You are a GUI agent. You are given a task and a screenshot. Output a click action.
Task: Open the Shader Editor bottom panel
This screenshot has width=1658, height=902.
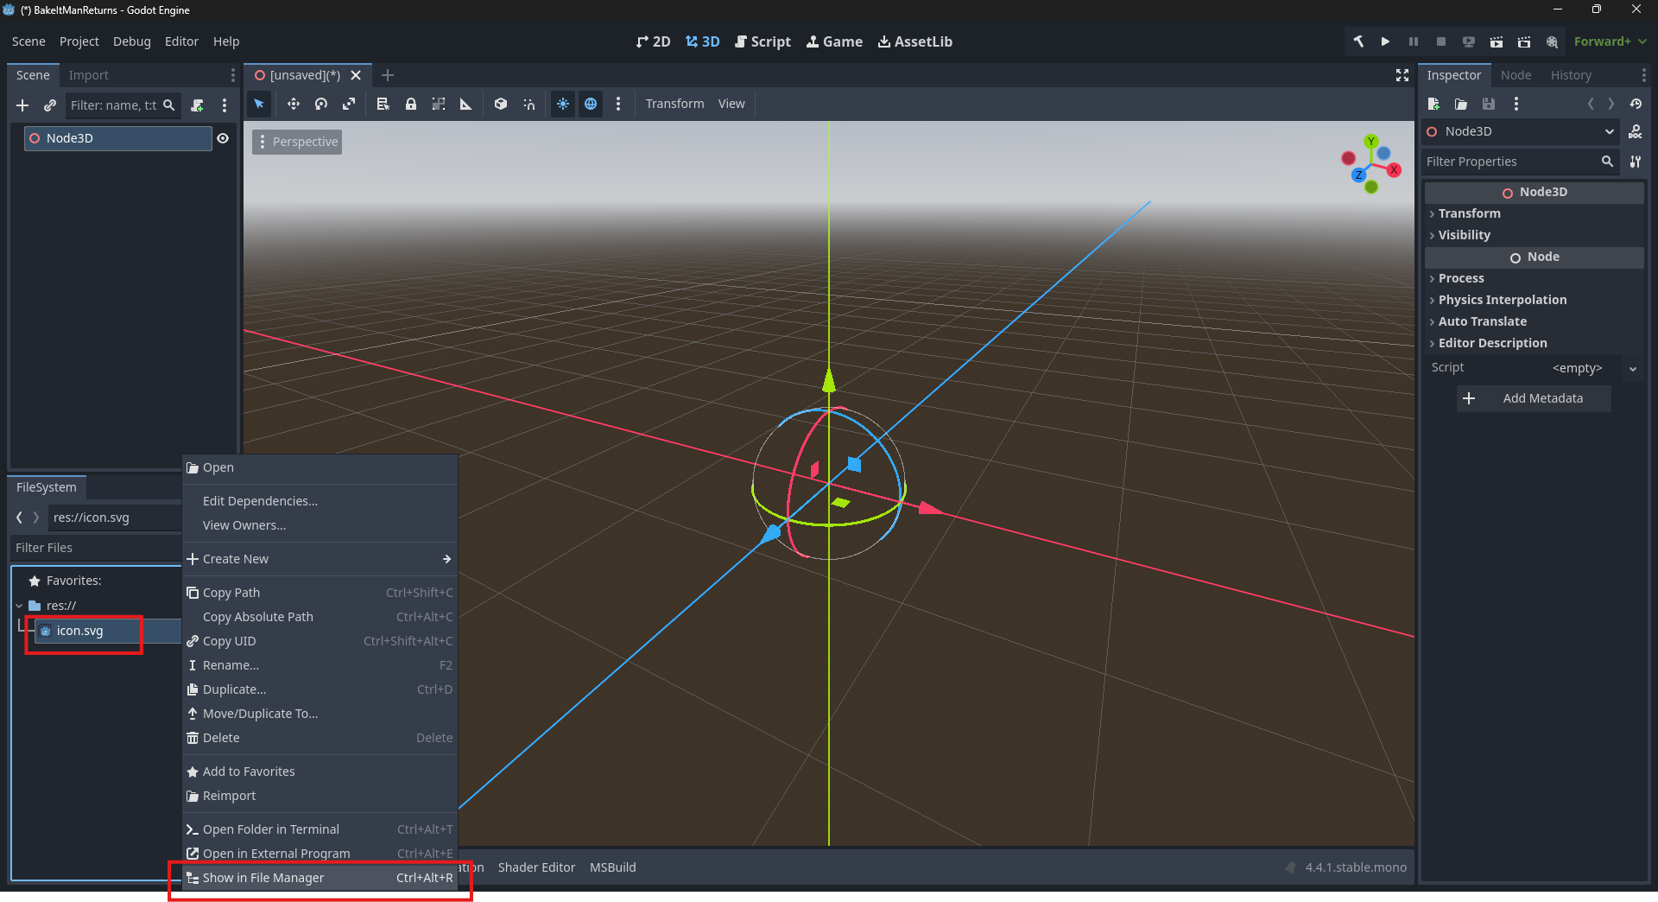coord(536,867)
